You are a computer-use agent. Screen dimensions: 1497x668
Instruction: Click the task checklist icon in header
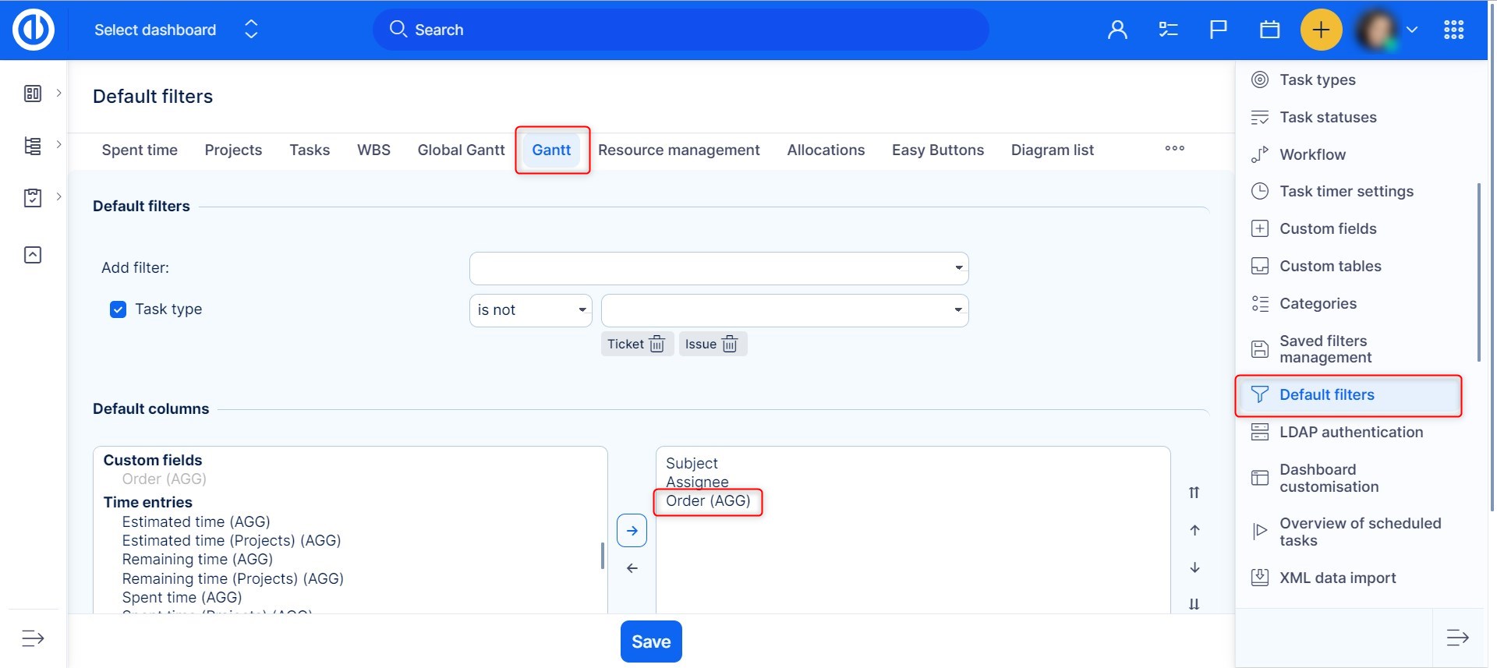click(x=1167, y=30)
